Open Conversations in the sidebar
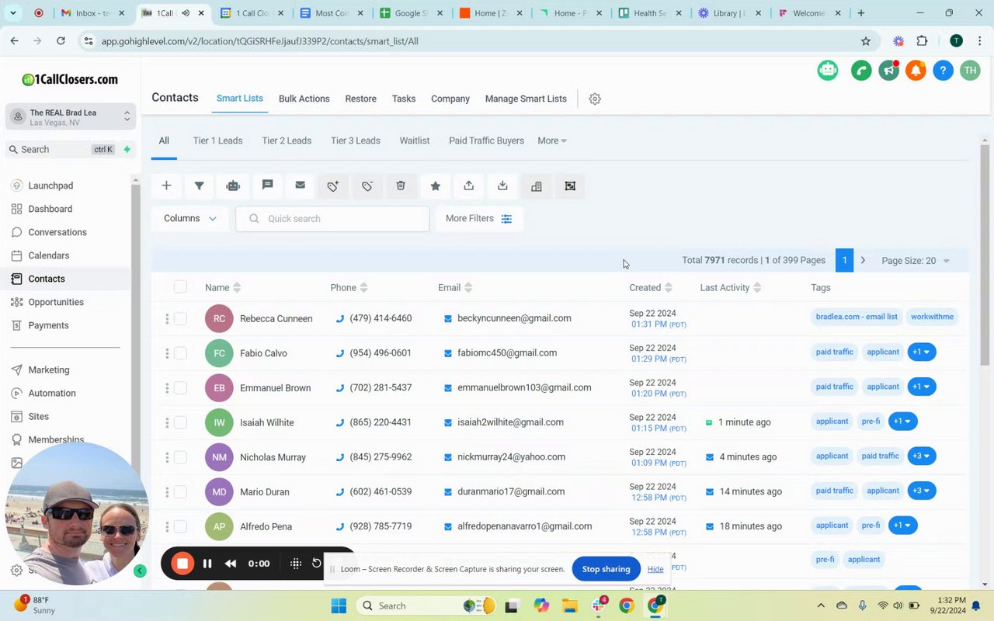The image size is (994, 621). (57, 232)
